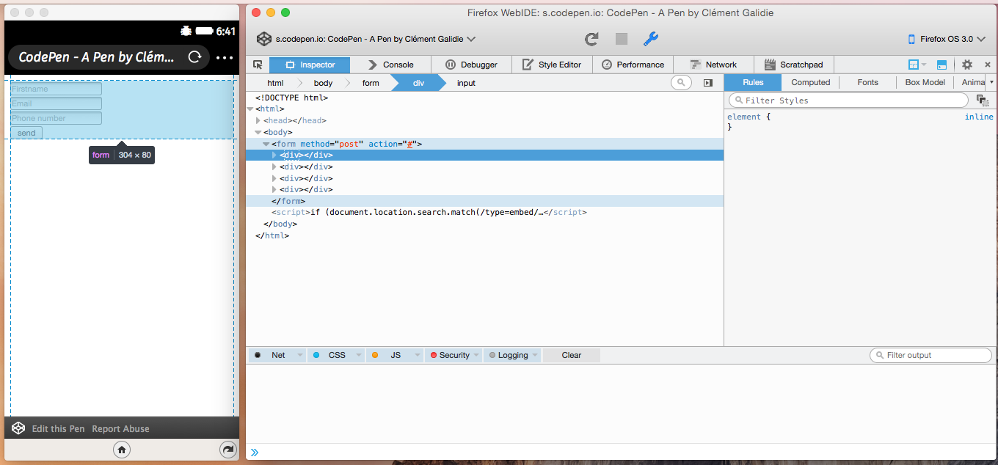This screenshot has width=998, height=465.
Task: Click the element picker icon in WebIDE
Action: pyautogui.click(x=258, y=65)
